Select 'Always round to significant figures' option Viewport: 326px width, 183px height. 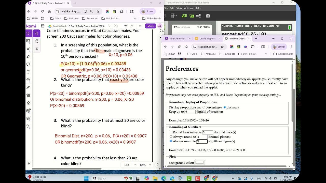pyautogui.click(x=171, y=141)
